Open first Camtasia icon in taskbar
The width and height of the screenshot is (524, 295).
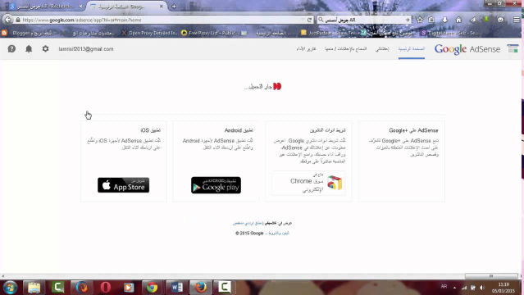(x=57, y=287)
